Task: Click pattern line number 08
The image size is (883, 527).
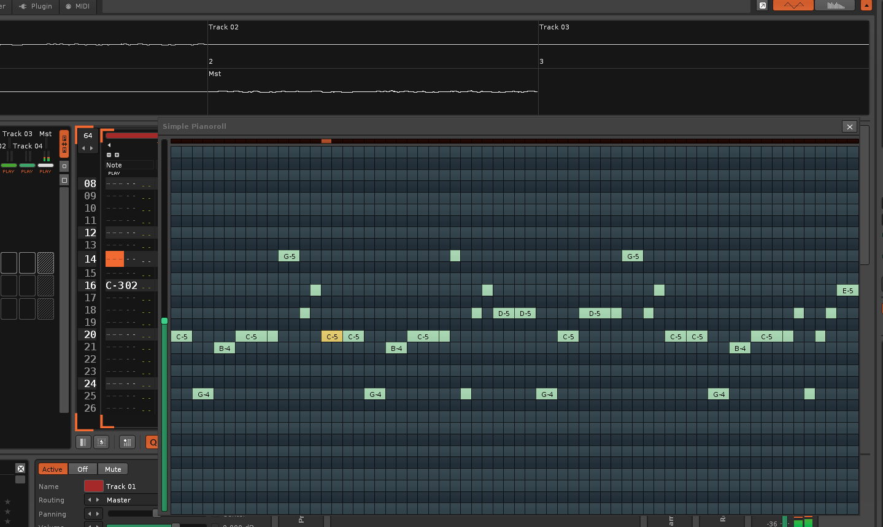Action: (90, 183)
